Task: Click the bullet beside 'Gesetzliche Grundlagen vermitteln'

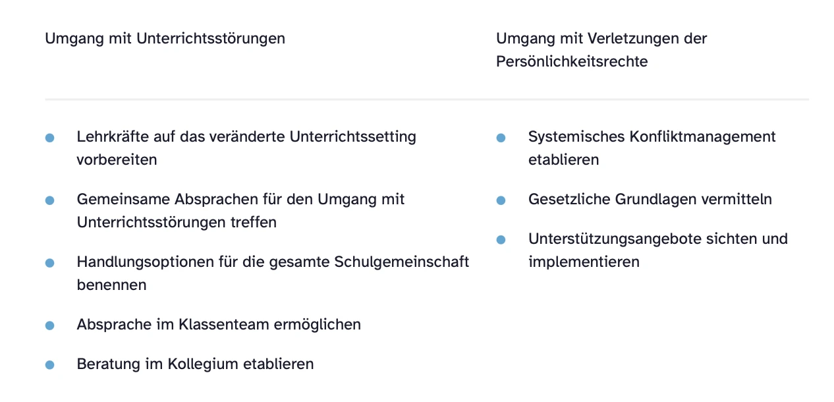Action: click(501, 200)
